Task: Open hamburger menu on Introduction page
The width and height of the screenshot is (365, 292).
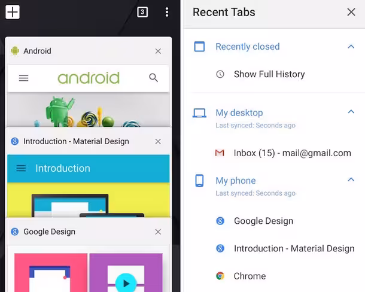Action: pyautogui.click(x=21, y=168)
